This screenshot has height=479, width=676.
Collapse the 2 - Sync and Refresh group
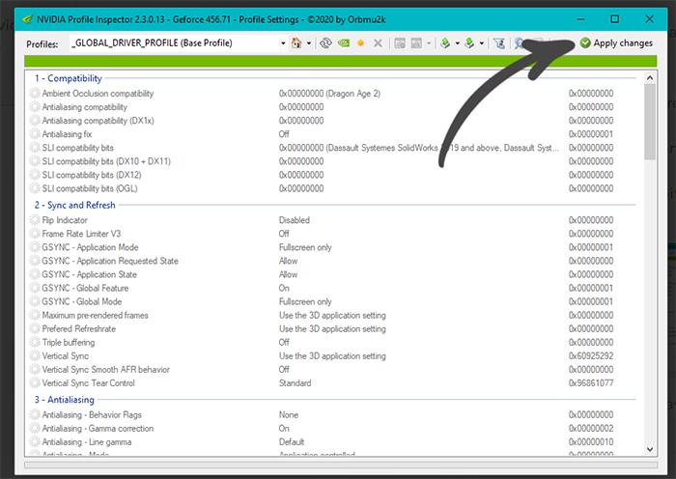pos(75,206)
